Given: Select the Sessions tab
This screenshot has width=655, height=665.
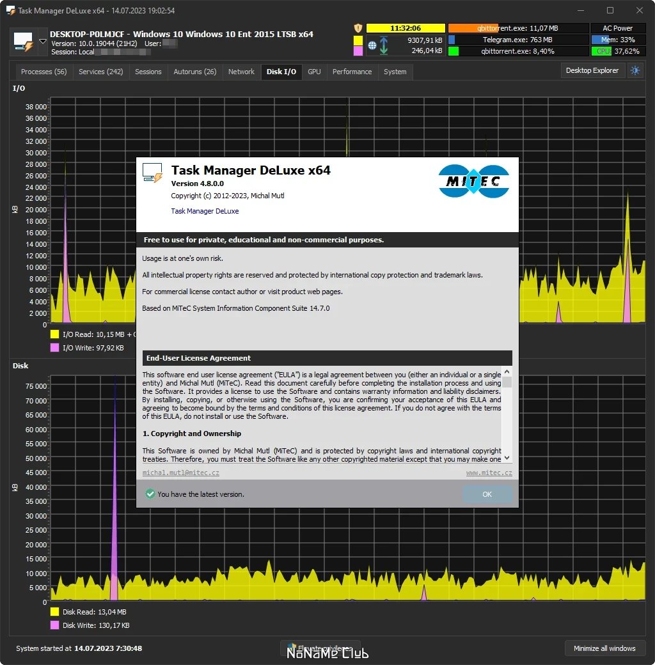Looking at the screenshot, I should coord(148,72).
